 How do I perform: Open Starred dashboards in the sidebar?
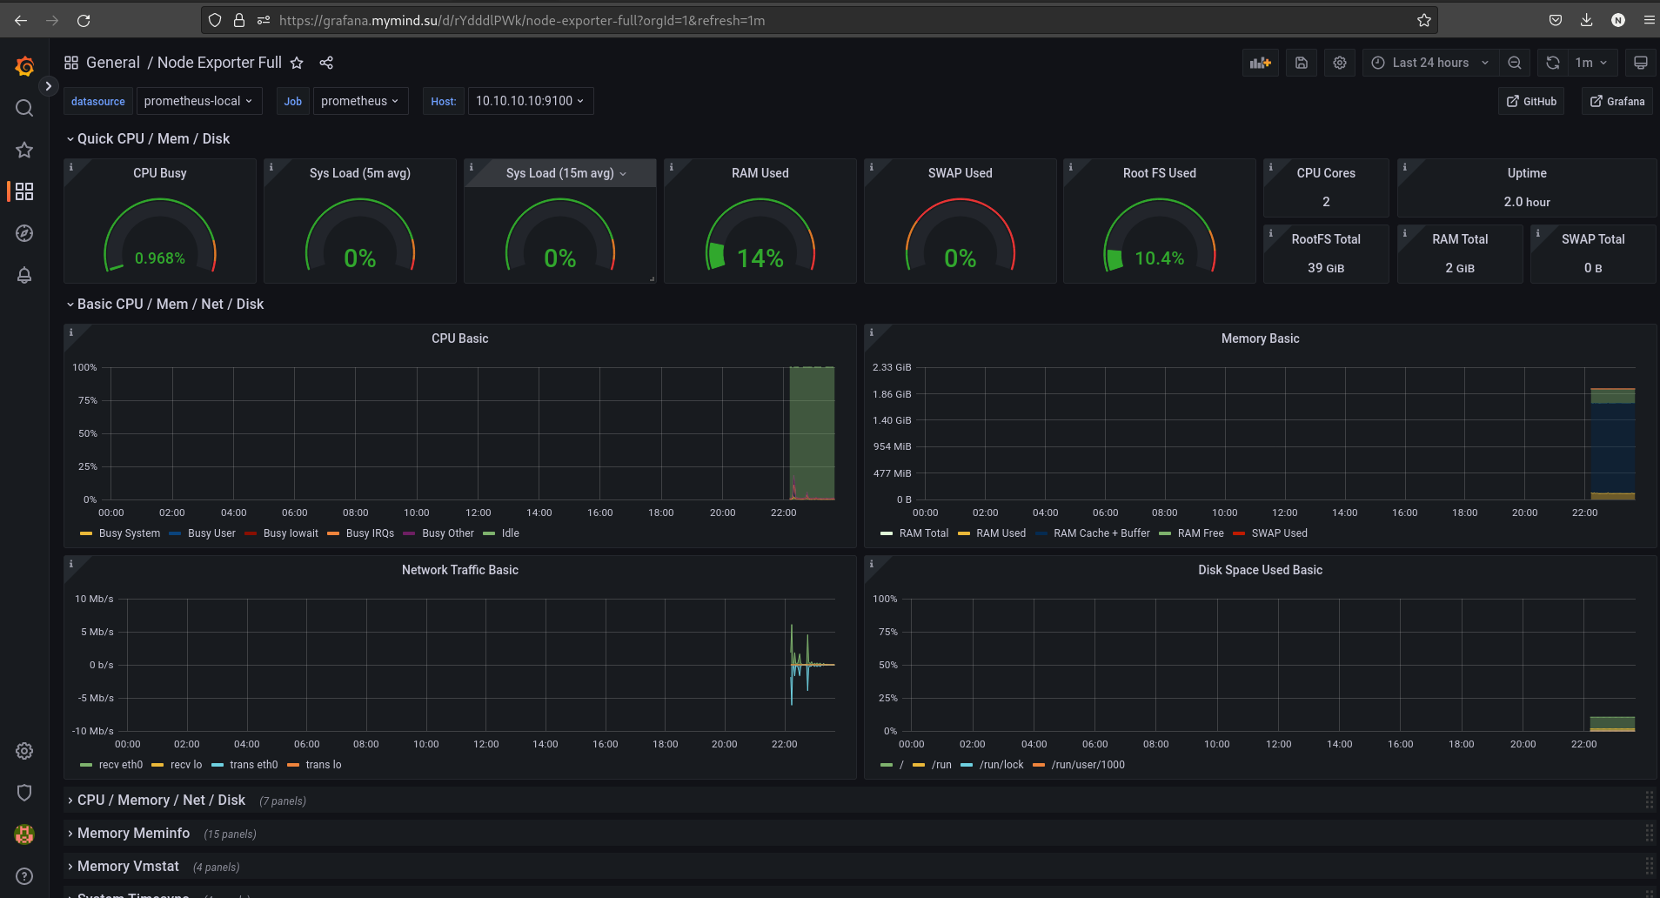(x=24, y=150)
